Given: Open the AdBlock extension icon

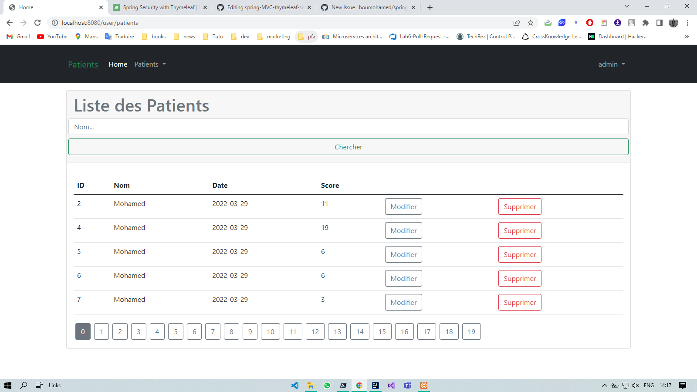Looking at the screenshot, I should click(589, 23).
